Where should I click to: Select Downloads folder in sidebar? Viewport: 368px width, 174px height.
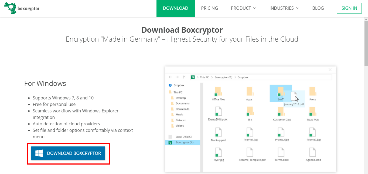click(x=180, y=109)
